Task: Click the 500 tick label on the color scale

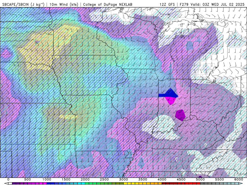Action: click(27, 179)
